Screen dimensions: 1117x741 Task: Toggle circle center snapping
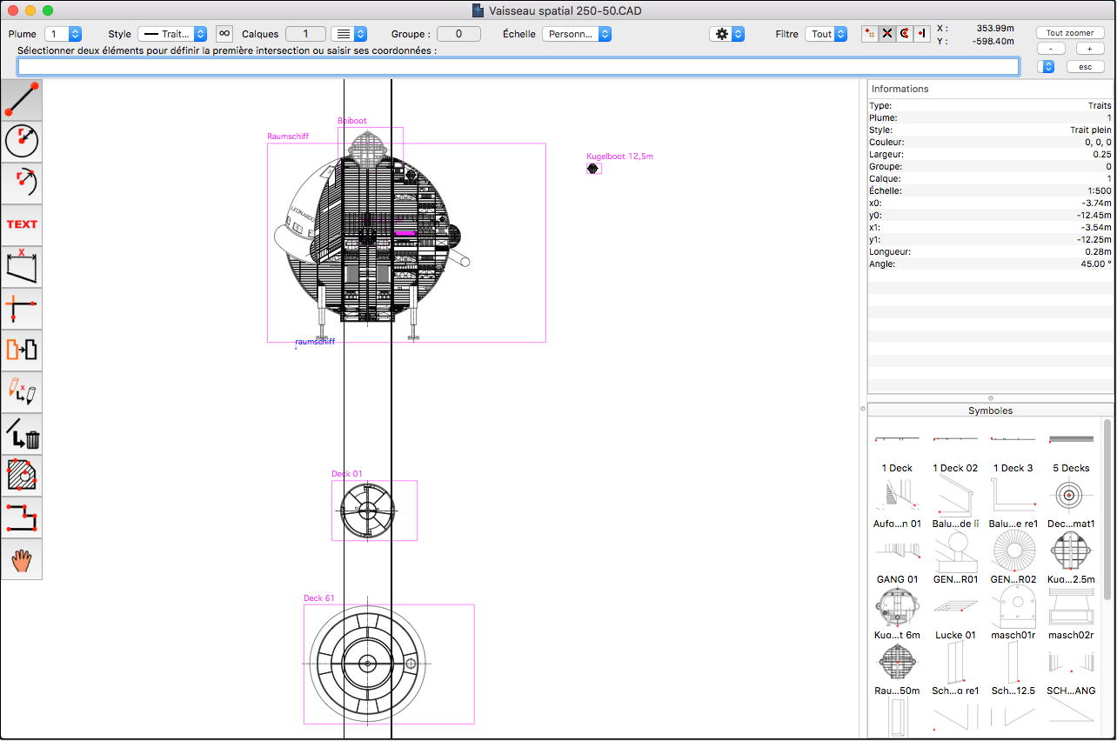coord(905,34)
